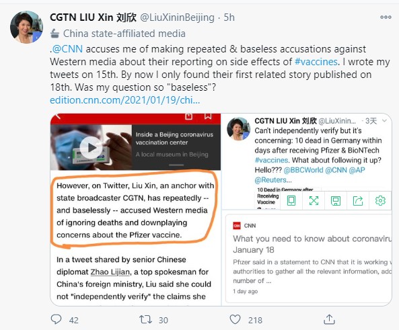Open Liu Xin's profile picture avatar
This screenshot has width=399, height=330.
coord(26,27)
